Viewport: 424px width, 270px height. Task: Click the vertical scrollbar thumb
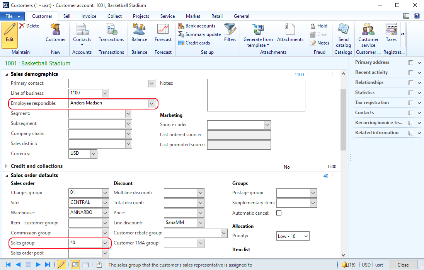[x=344, y=120]
